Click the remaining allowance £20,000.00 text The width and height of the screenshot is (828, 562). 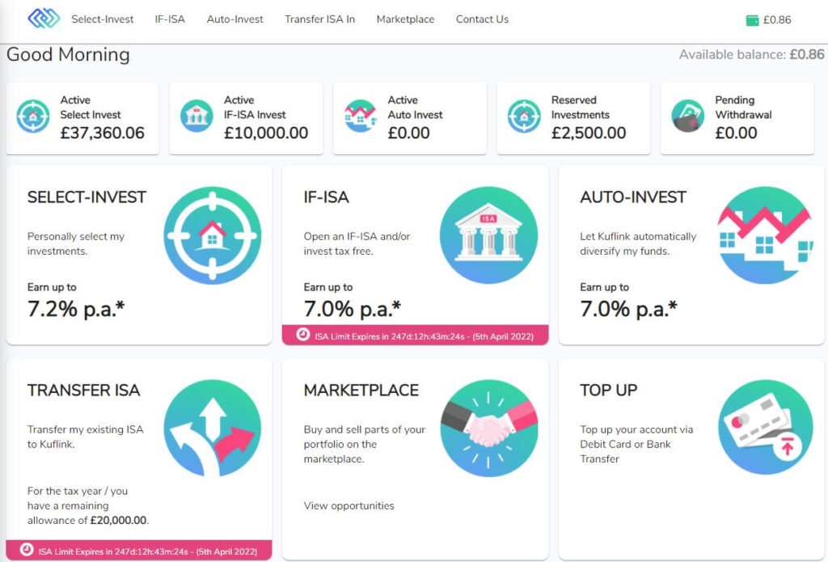(119, 520)
